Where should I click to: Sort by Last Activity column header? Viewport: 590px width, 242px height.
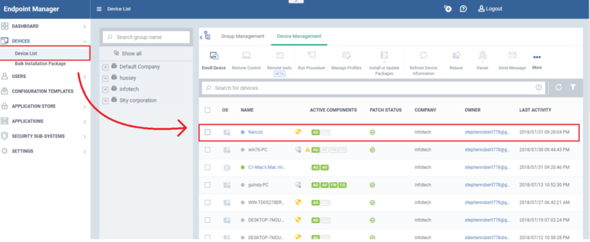(x=535, y=110)
